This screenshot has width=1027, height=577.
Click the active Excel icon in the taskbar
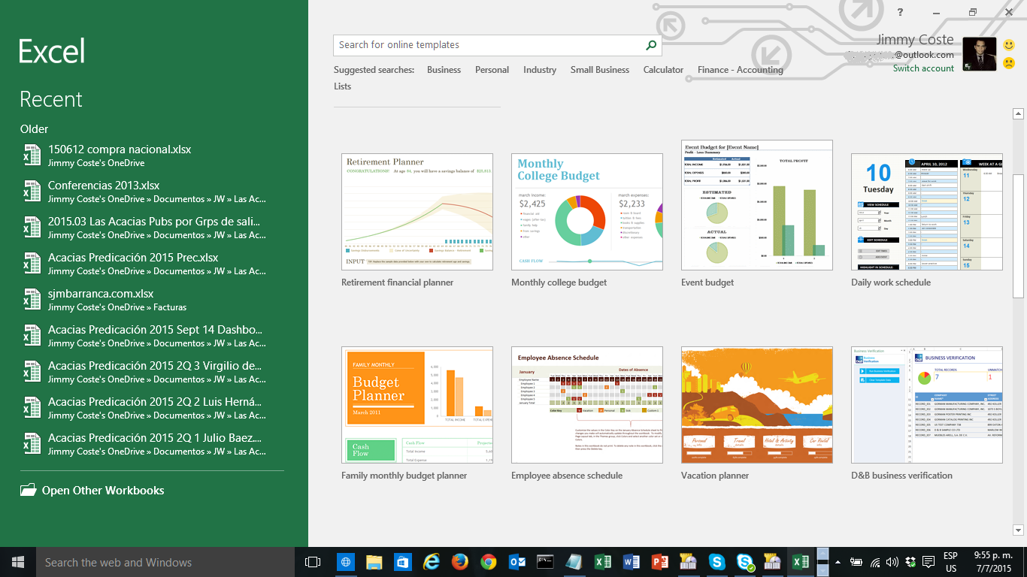(x=801, y=562)
